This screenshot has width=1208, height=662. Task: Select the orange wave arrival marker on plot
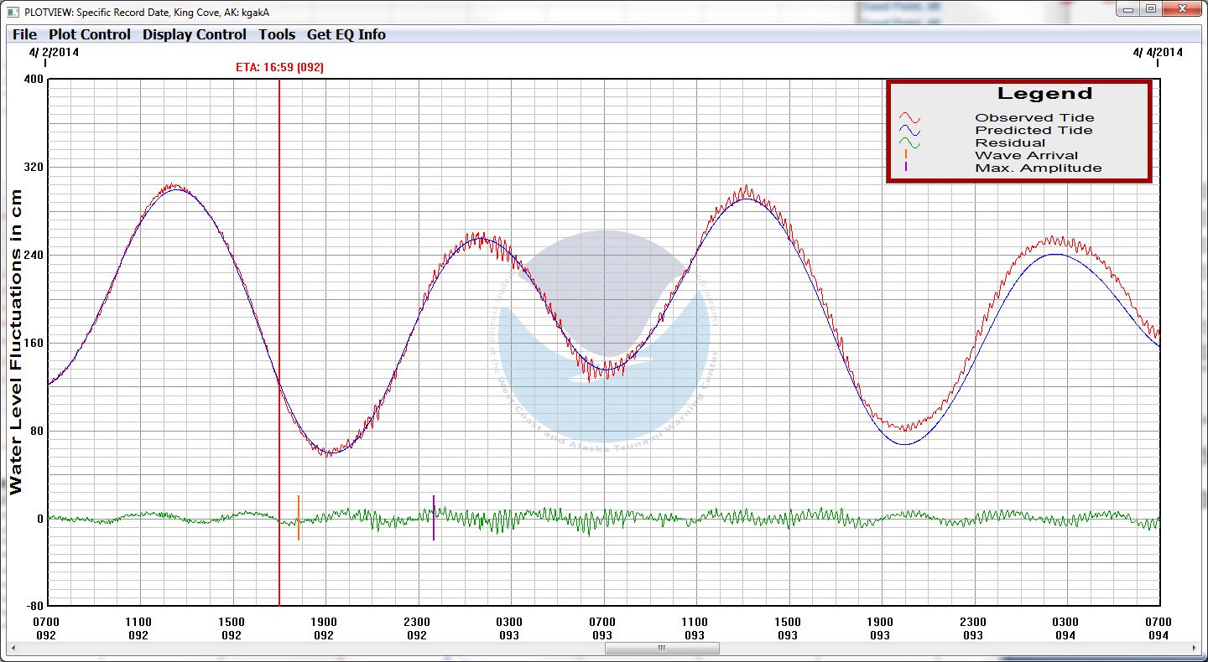pyautogui.click(x=299, y=518)
